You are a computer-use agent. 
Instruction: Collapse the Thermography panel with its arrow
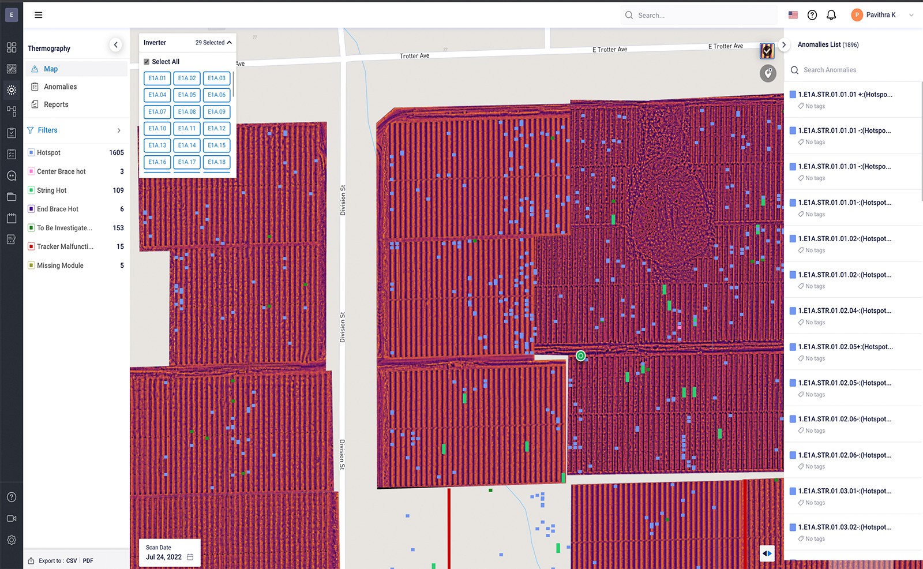pyautogui.click(x=115, y=44)
